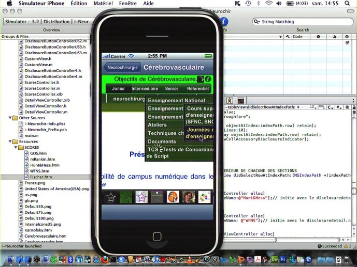This screenshot has height=267, width=357.
Task: Open VLC cone icon in the Dock
Action: pos(189,259)
